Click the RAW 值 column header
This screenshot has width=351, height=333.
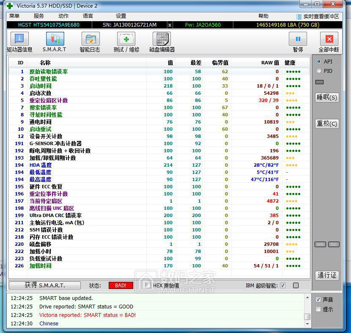point(270,63)
